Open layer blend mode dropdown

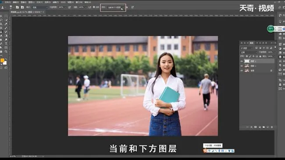(x=249, y=52)
